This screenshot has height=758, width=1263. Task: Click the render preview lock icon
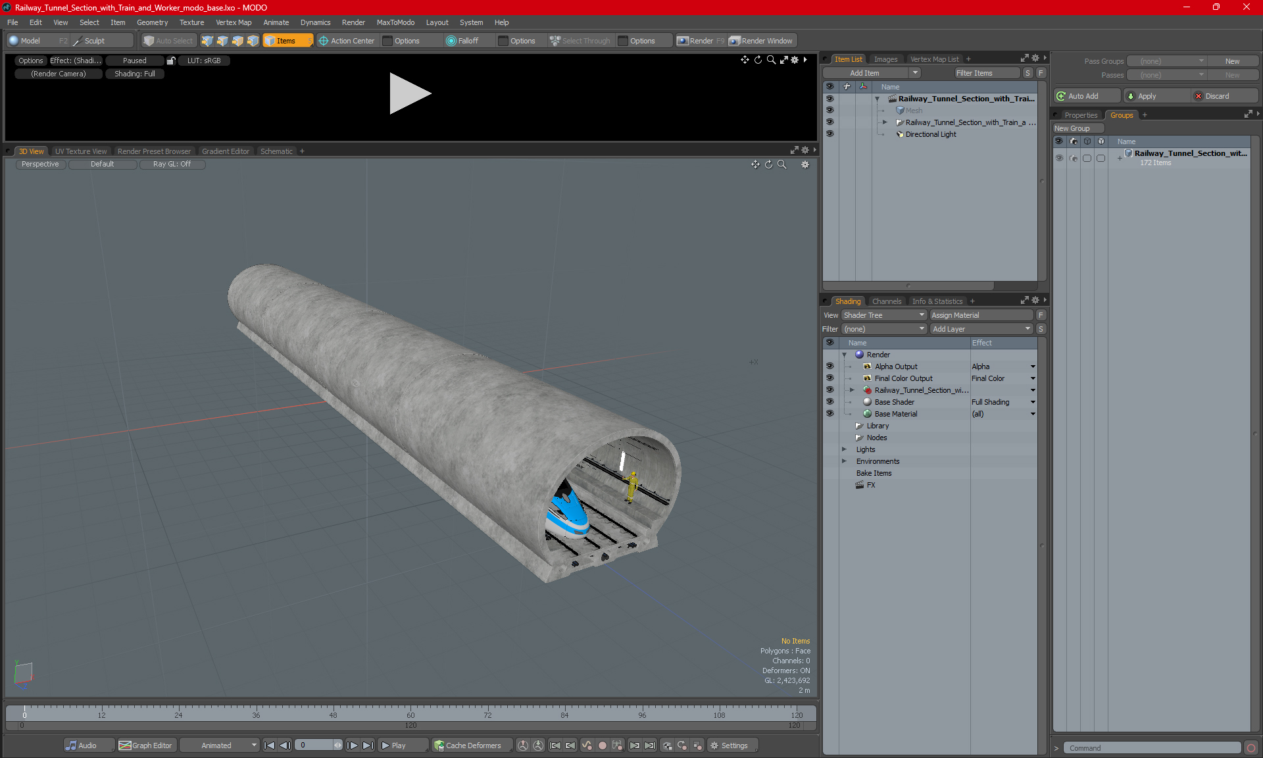pyautogui.click(x=171, y=61)
